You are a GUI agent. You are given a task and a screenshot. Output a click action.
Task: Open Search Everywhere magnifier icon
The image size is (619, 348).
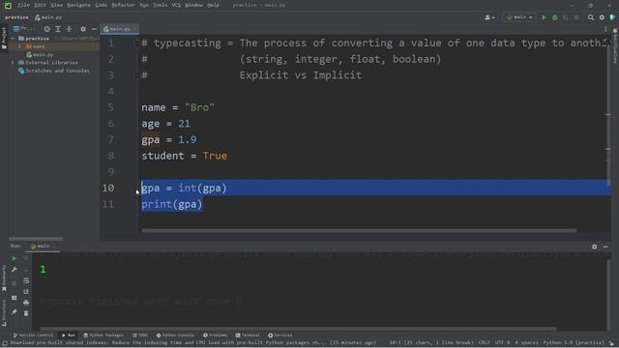(x=591, y=17)
